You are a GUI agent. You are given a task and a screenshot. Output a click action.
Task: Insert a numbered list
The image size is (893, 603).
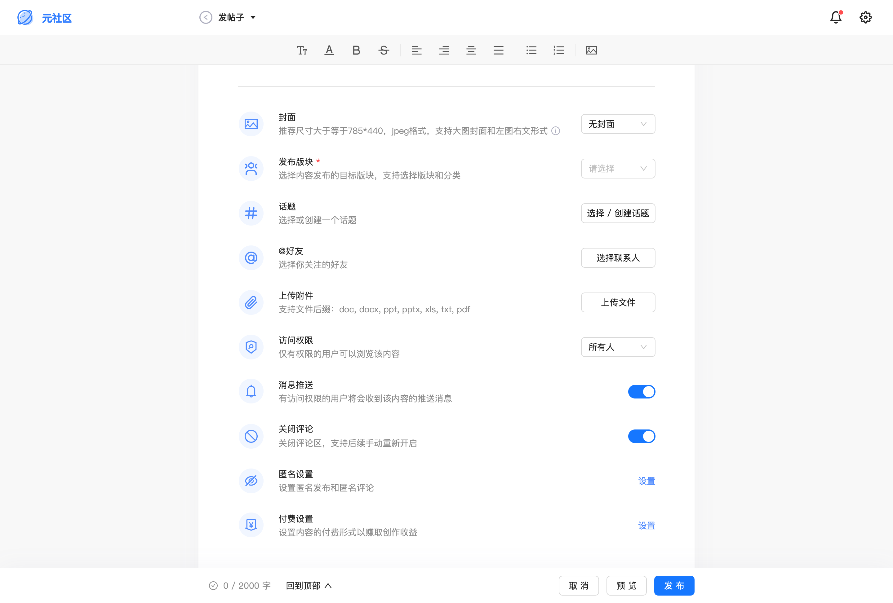coord(558,50)
